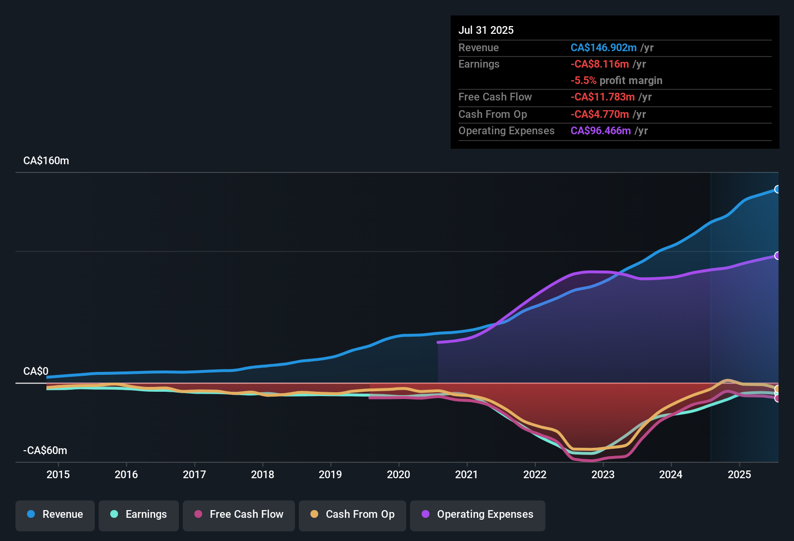Click the 2023 year label on the timeline
Screen dimensions: 794x541
pyautogui.click(x=603, y=475)
